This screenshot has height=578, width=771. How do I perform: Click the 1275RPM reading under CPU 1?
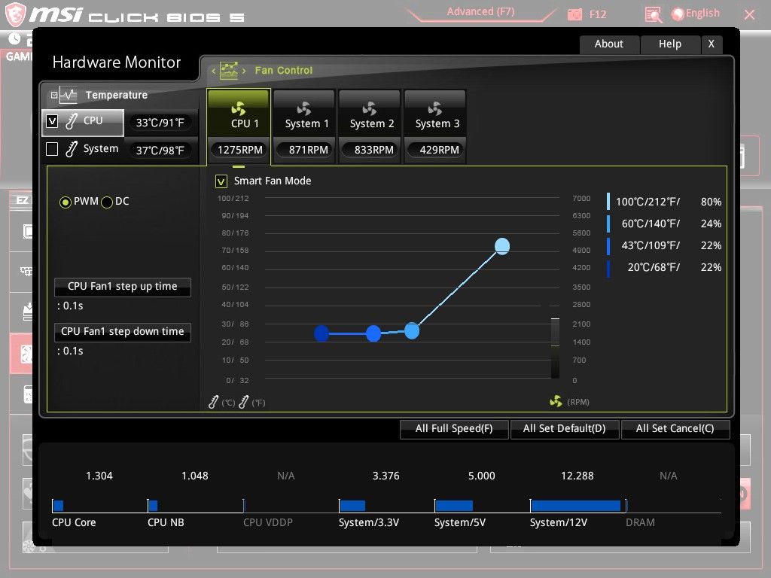coord(240,150)
